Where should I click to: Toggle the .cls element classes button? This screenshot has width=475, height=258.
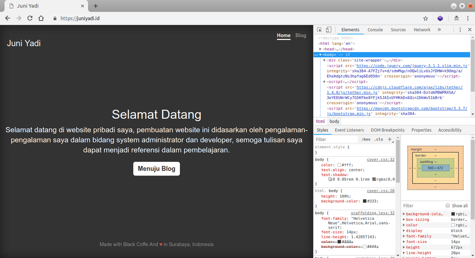coord(378,140)
